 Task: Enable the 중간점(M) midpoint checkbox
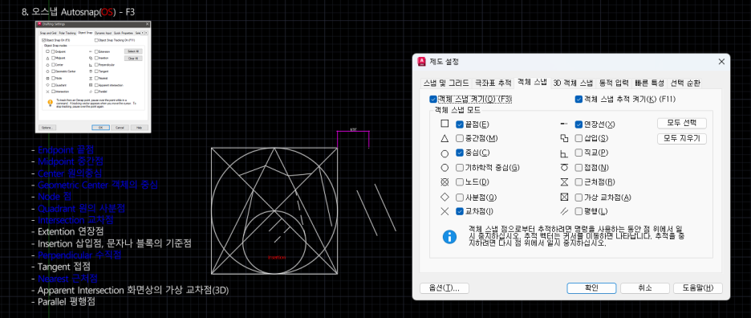point(460,139)
